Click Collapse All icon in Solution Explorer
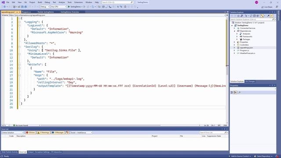 pyautogui.click(x=254, y=16)
